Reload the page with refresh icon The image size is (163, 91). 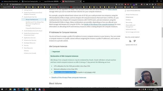click(x=7, y=5)
